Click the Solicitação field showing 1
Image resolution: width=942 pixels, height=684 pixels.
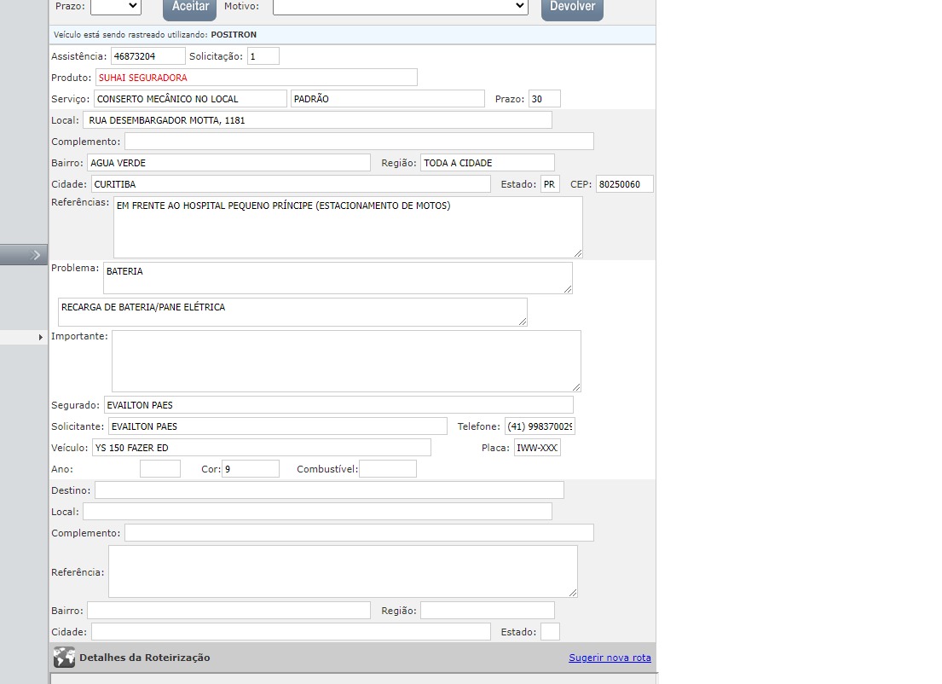[263, 56]
